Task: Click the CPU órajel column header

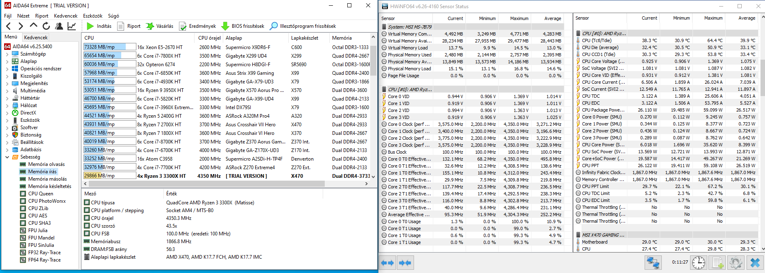Action: point(209,38)
